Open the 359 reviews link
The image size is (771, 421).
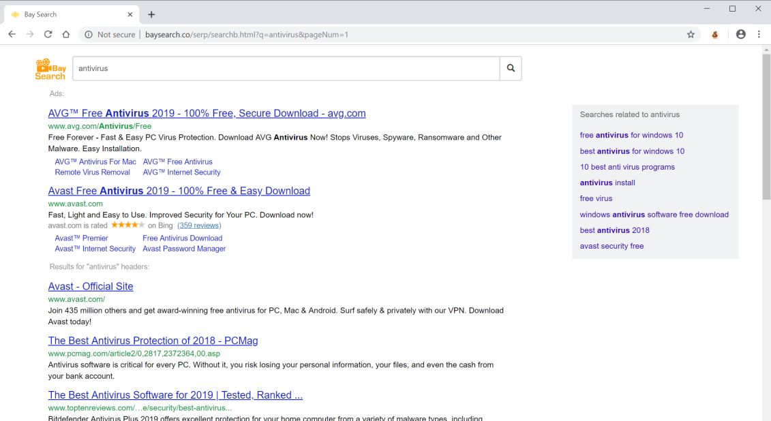(x=199, y=225)
